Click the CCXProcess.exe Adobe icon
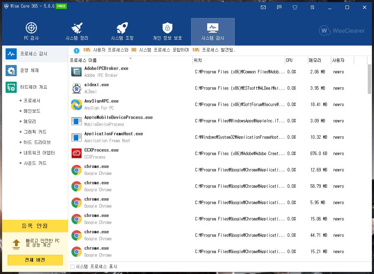374x274 pixels. (x=77, y=154)
